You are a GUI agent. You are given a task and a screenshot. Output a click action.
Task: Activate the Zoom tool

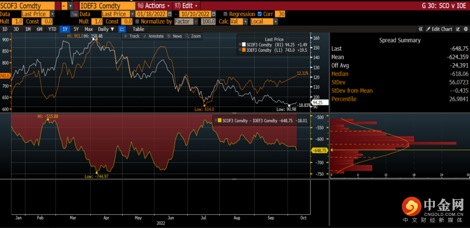193,36
